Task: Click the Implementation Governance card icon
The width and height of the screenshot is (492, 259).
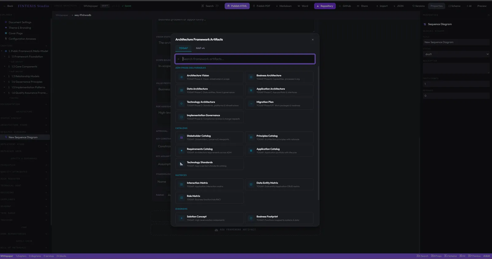Action: click(181, 117)
